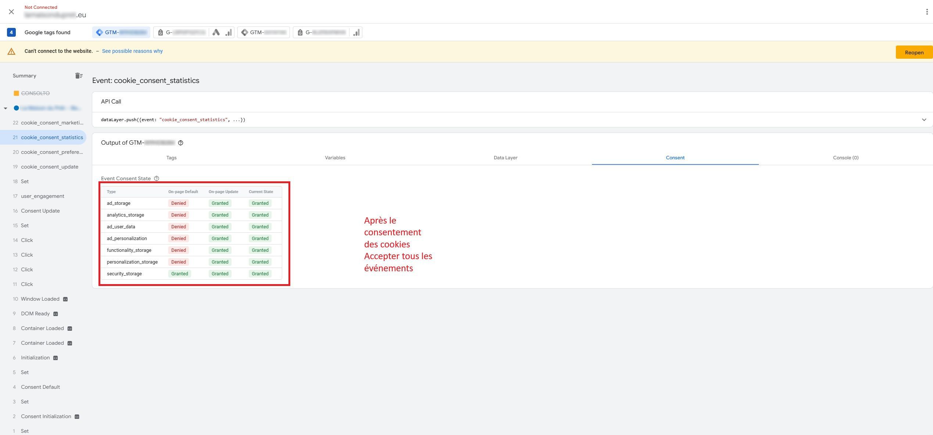Click the orange CONSOLTO color square
The width and height of the screenshot is (933, 435).
[x=16, y=93]
